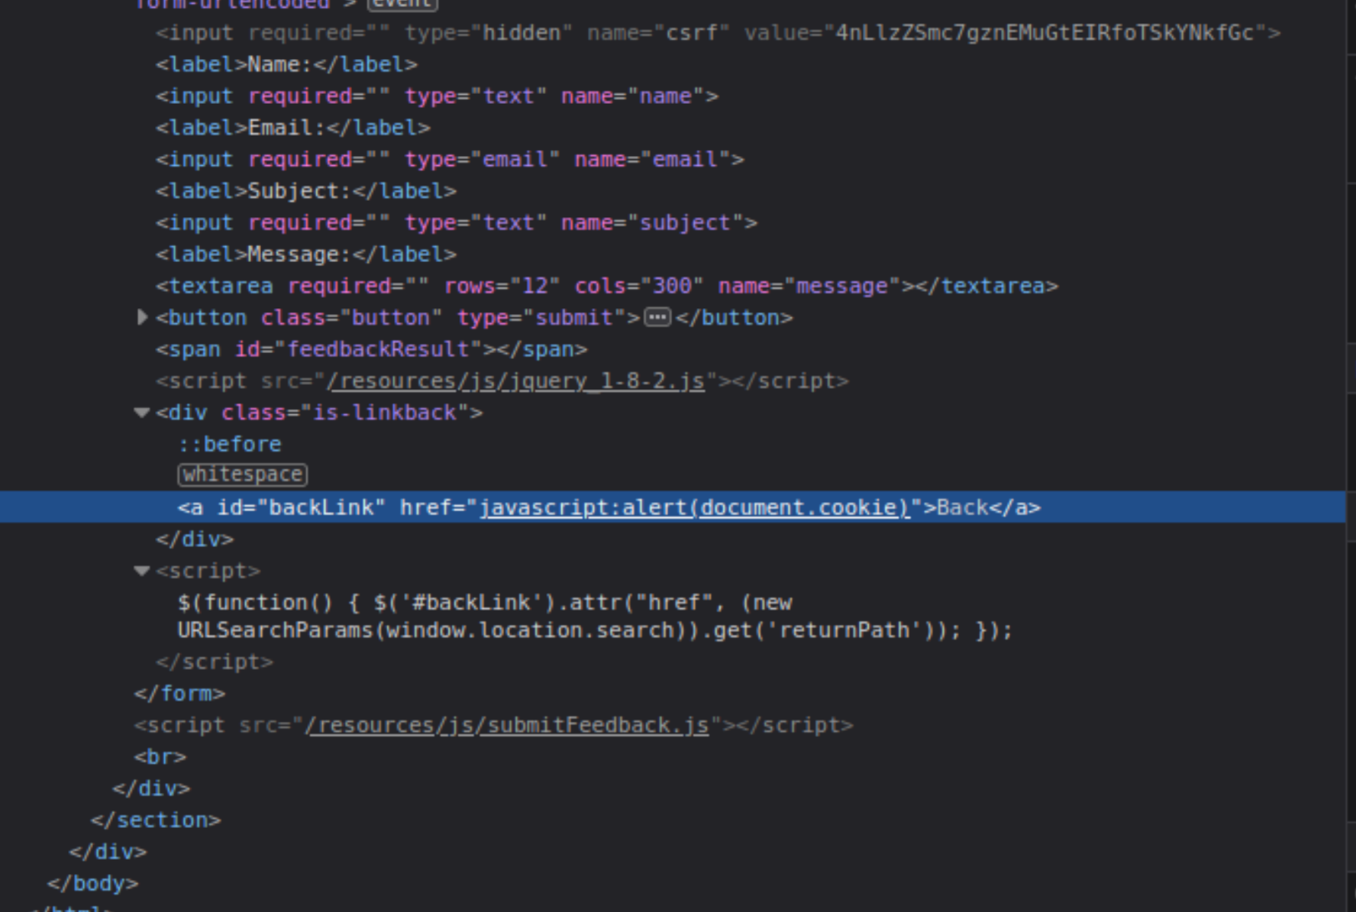Click the "Back" text inside the anchor
This screenshot has height=912, width=1356.
click(963, 508)
